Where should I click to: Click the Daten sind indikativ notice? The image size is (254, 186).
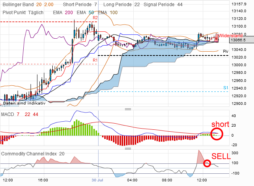24,103
